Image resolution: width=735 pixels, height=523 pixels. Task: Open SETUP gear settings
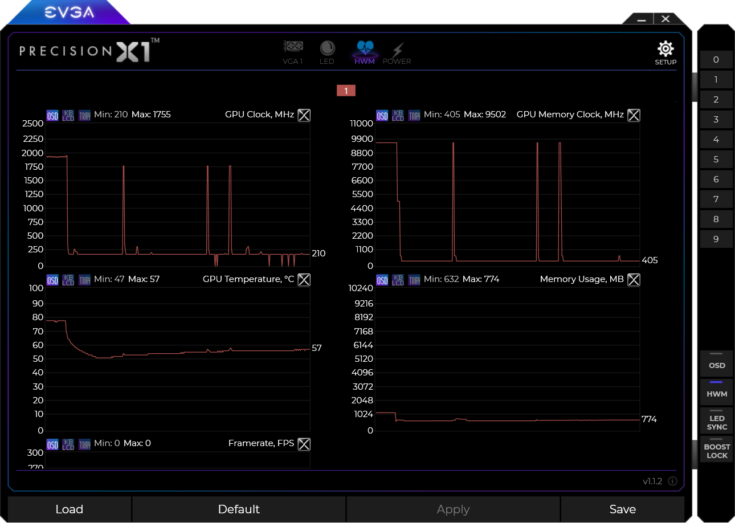(x=665, y=53)
